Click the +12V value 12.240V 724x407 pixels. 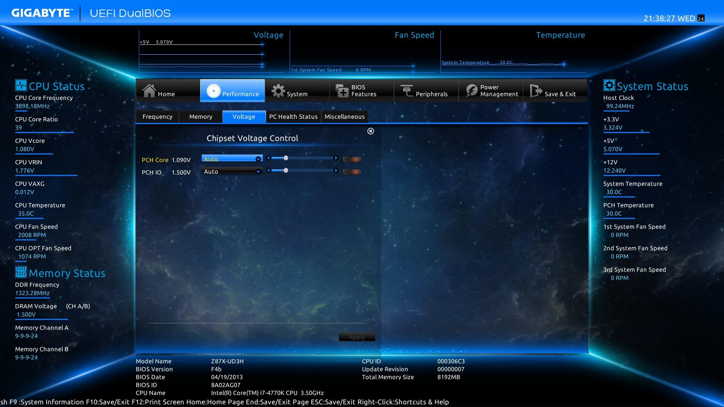[x=614, y=170]
